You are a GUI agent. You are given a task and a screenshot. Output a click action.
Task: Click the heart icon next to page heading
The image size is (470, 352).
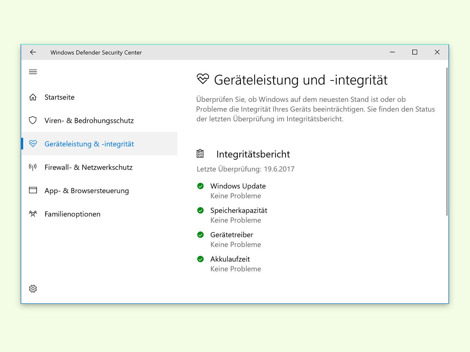click(203, 79)
